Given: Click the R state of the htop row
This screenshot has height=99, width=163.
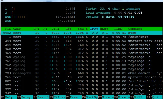Looking at the screenshot, I should pos(87,33).
